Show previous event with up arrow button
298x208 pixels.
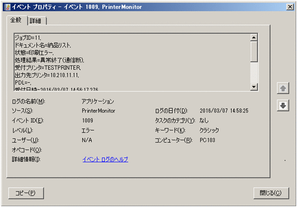pyautogui.click(x=283, y=88)
